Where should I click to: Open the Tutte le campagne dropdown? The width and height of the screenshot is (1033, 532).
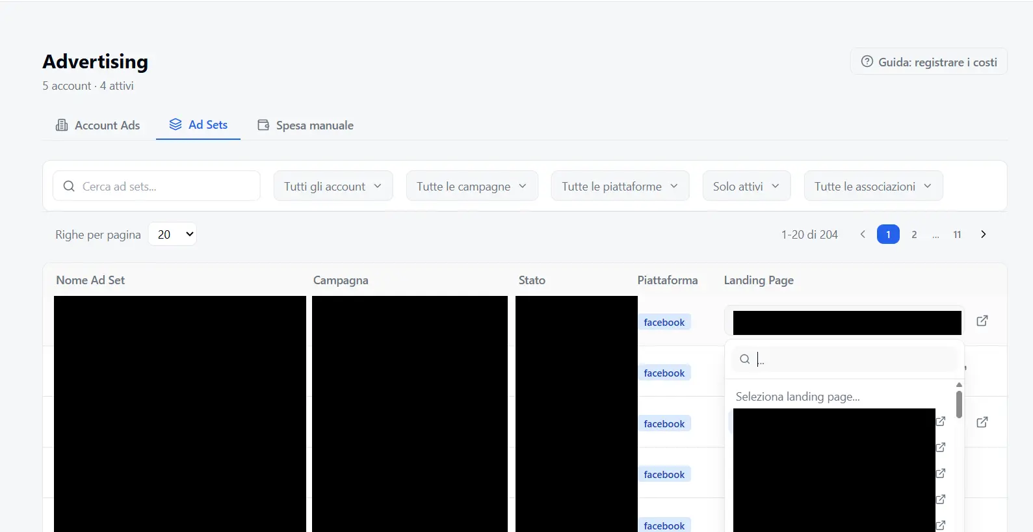(472, 186)
